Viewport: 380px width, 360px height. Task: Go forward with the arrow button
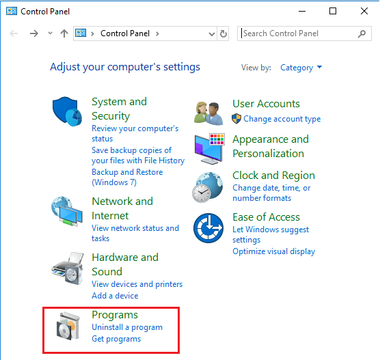click(34, 33)
